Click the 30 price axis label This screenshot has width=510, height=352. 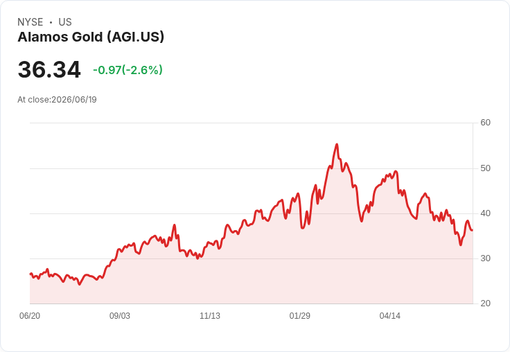pos(485,258)
